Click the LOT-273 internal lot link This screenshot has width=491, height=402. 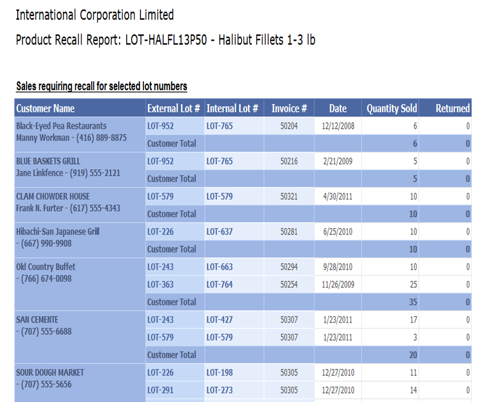click(x=219, y=391)
